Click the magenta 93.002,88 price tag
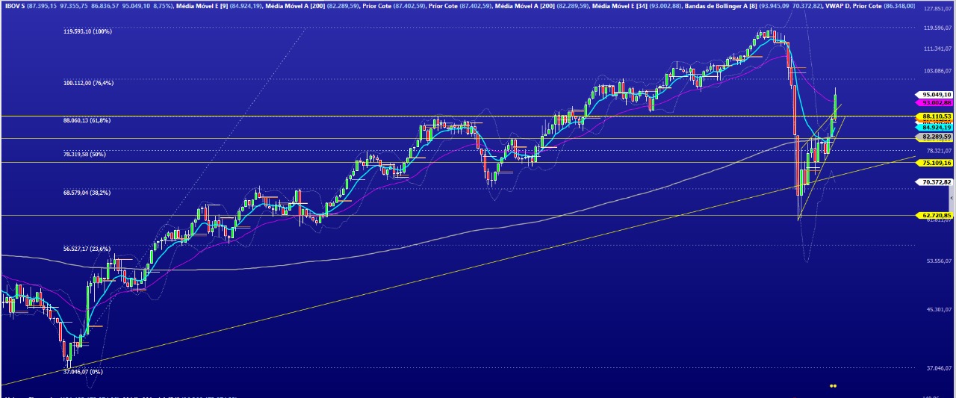 pos(936,103)
